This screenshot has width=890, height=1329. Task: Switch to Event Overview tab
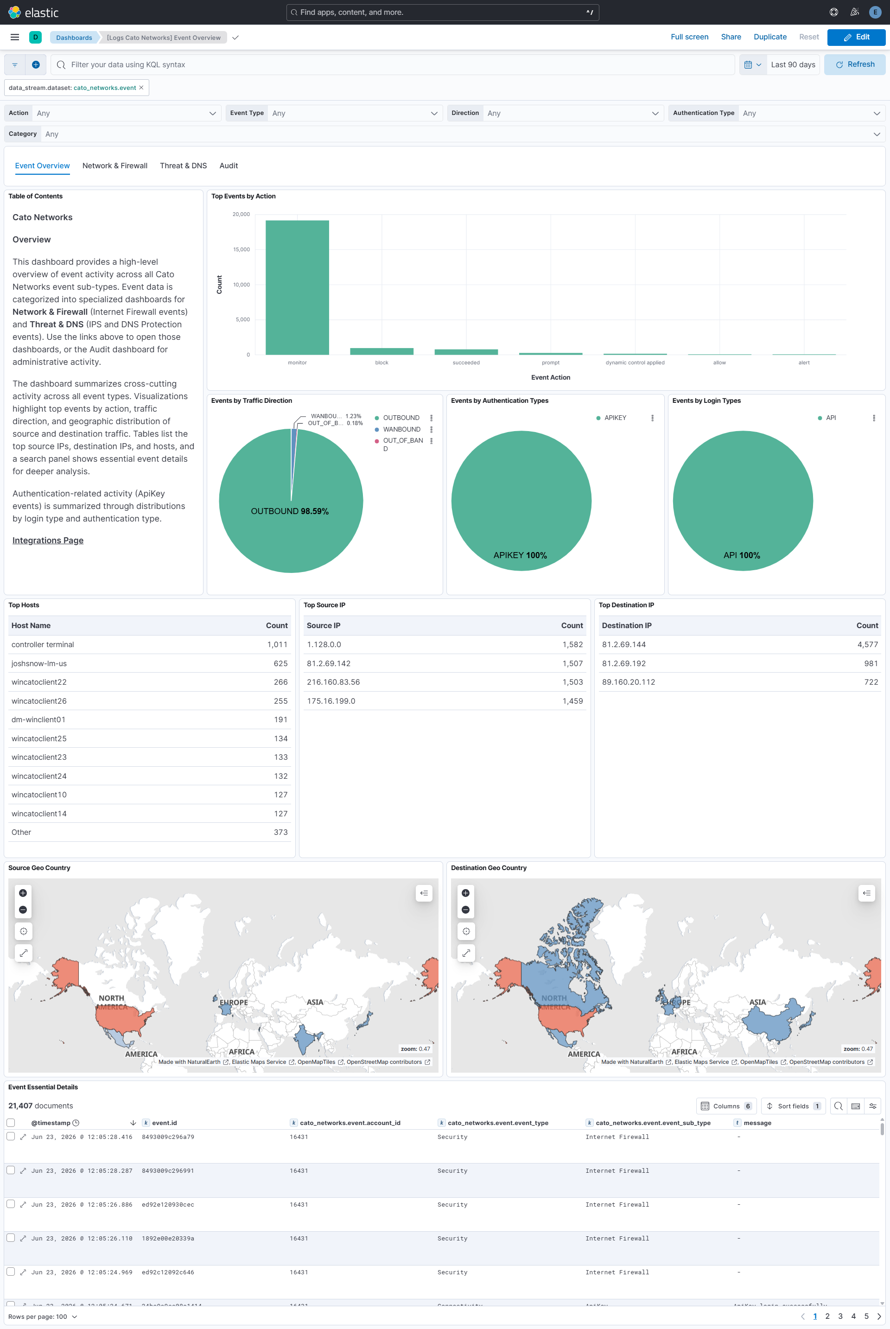click(x=43, y=165)
